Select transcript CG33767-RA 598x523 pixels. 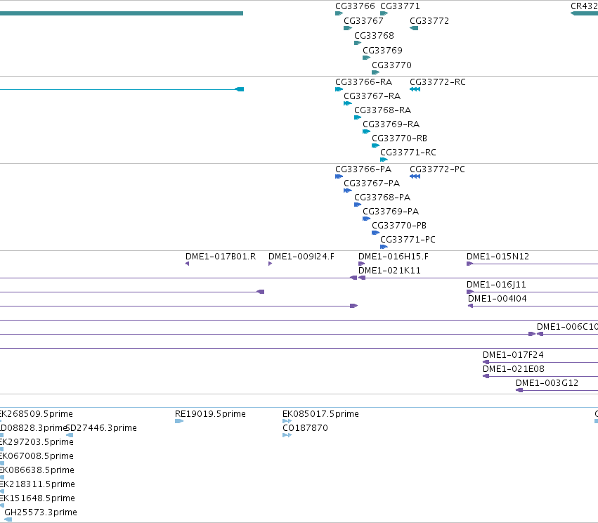point(372,96)
